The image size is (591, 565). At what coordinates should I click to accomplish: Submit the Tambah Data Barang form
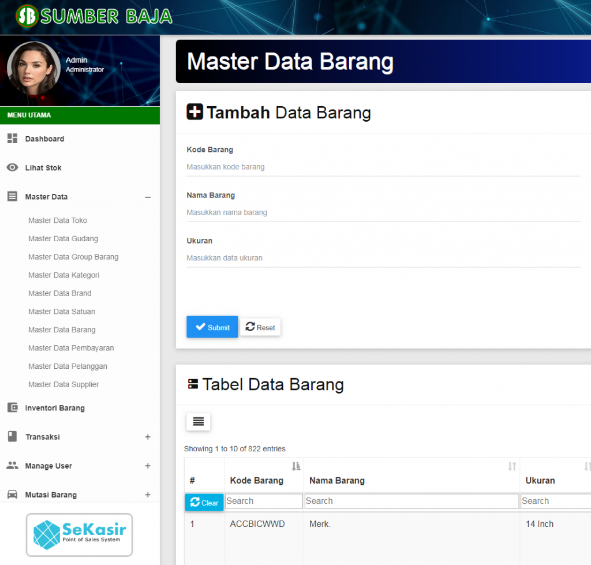click(x=212, y=327)
